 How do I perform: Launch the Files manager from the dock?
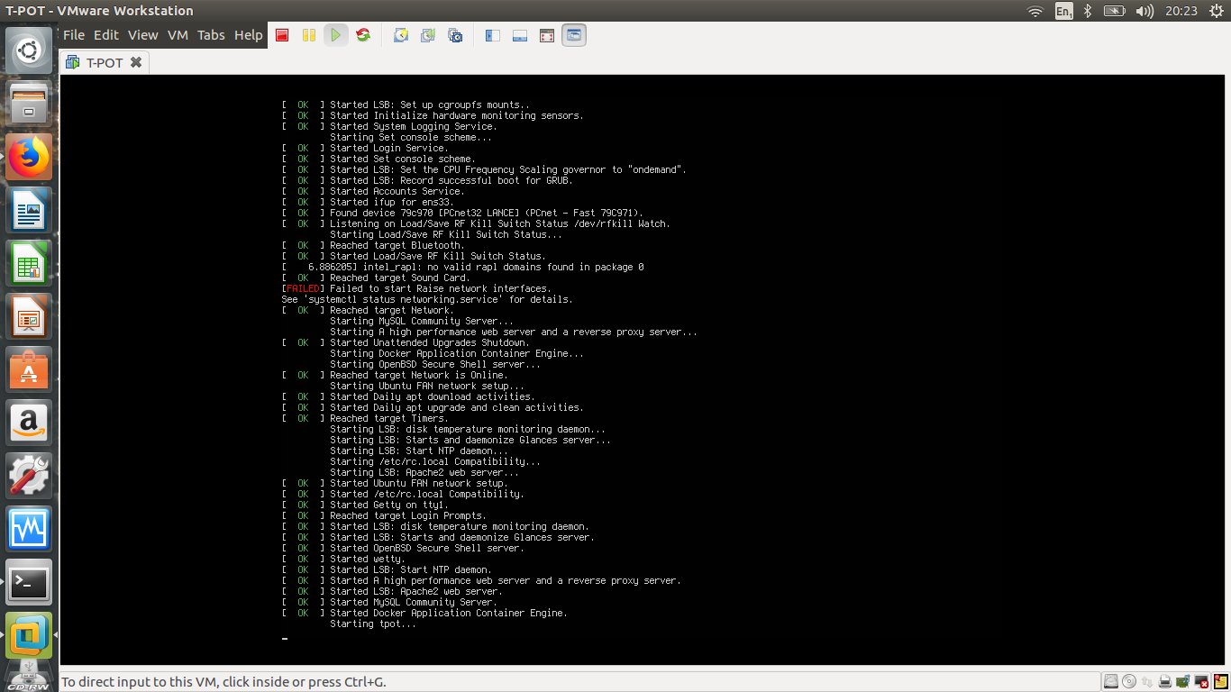(x=30, y=104)
